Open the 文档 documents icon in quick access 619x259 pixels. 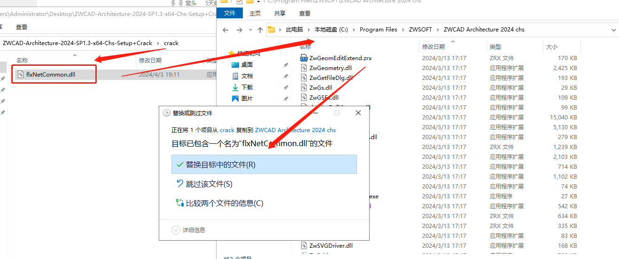235,76
